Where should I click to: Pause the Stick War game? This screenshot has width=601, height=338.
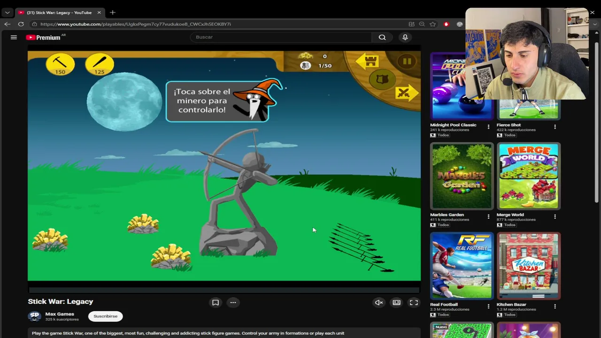coord(407,61)
